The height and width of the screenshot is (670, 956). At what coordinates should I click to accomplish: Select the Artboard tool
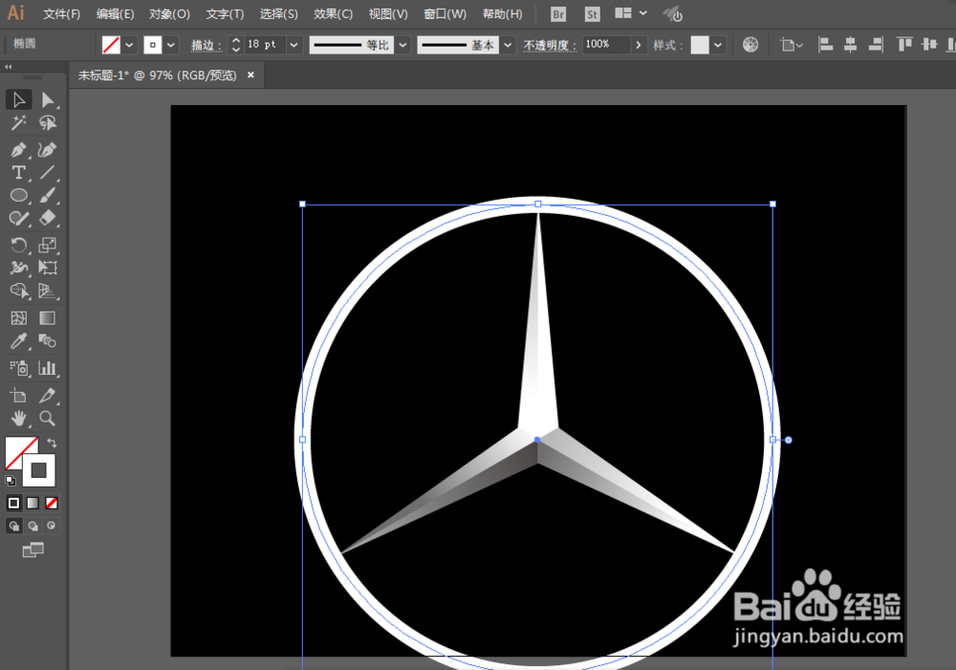click(x=19, y=396)
